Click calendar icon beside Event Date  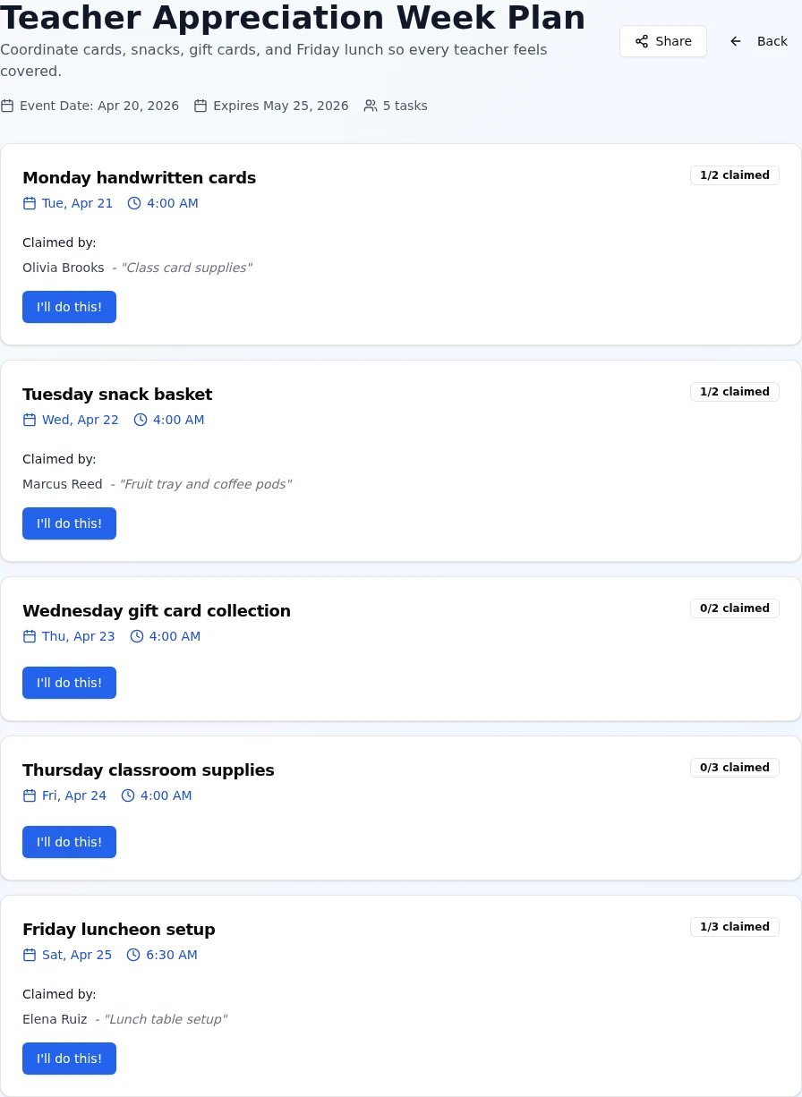pos(7,106)
